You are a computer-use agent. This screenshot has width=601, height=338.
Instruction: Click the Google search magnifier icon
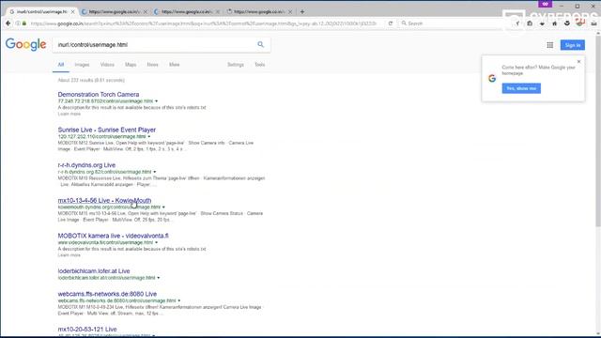pyautogui.click(x=261, y=44)
